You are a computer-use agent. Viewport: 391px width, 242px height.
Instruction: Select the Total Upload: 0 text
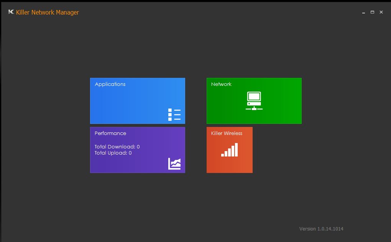click(113, 153)
